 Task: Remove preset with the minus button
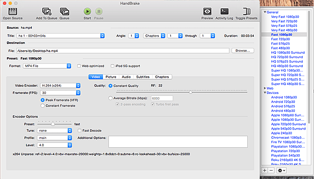tap(271, 170)
